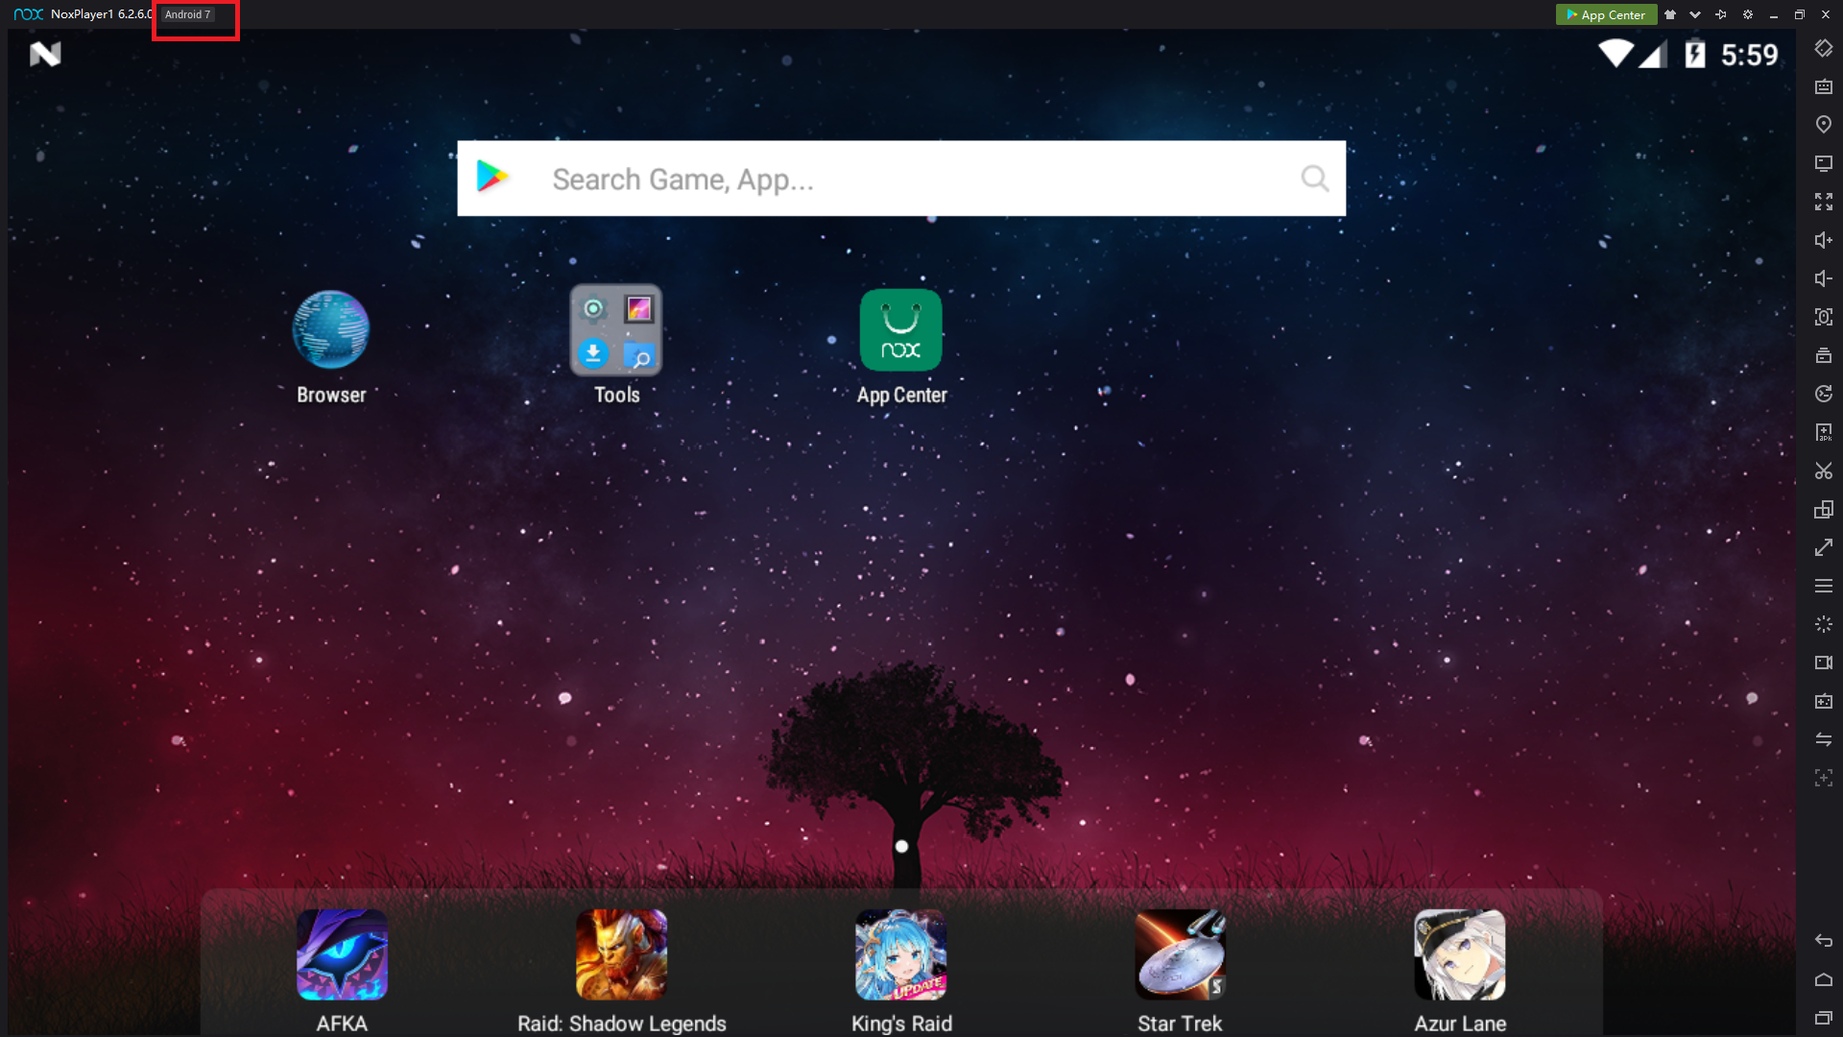The height and width of the screenshot is (1037, 1843).
Task: Tap the Android Back navigation button
Action: (1824, 941)
